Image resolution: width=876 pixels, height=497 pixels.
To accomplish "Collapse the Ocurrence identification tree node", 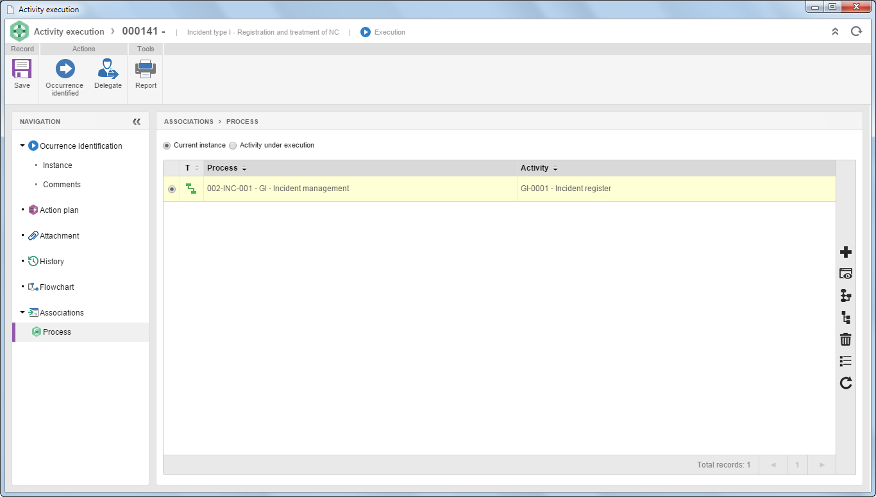I will coord(22,146).
